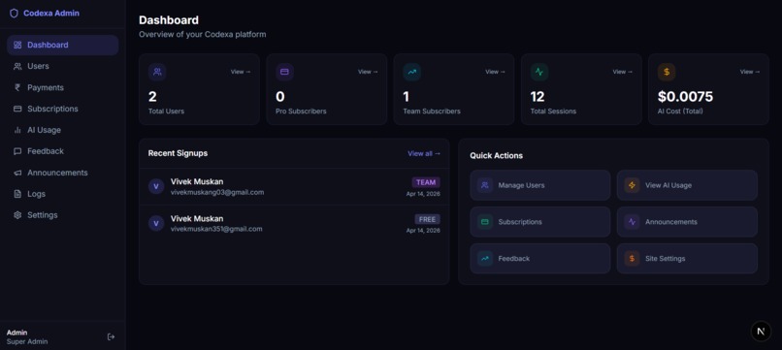The image size is (782, 350).
Task: Click email vivekmuskang03@gmail.com
Action: [217, 192]
